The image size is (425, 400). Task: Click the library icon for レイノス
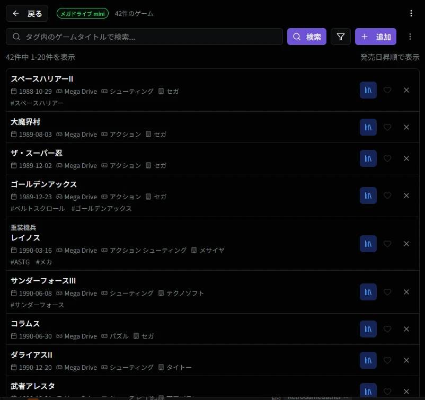pos(368,244)
